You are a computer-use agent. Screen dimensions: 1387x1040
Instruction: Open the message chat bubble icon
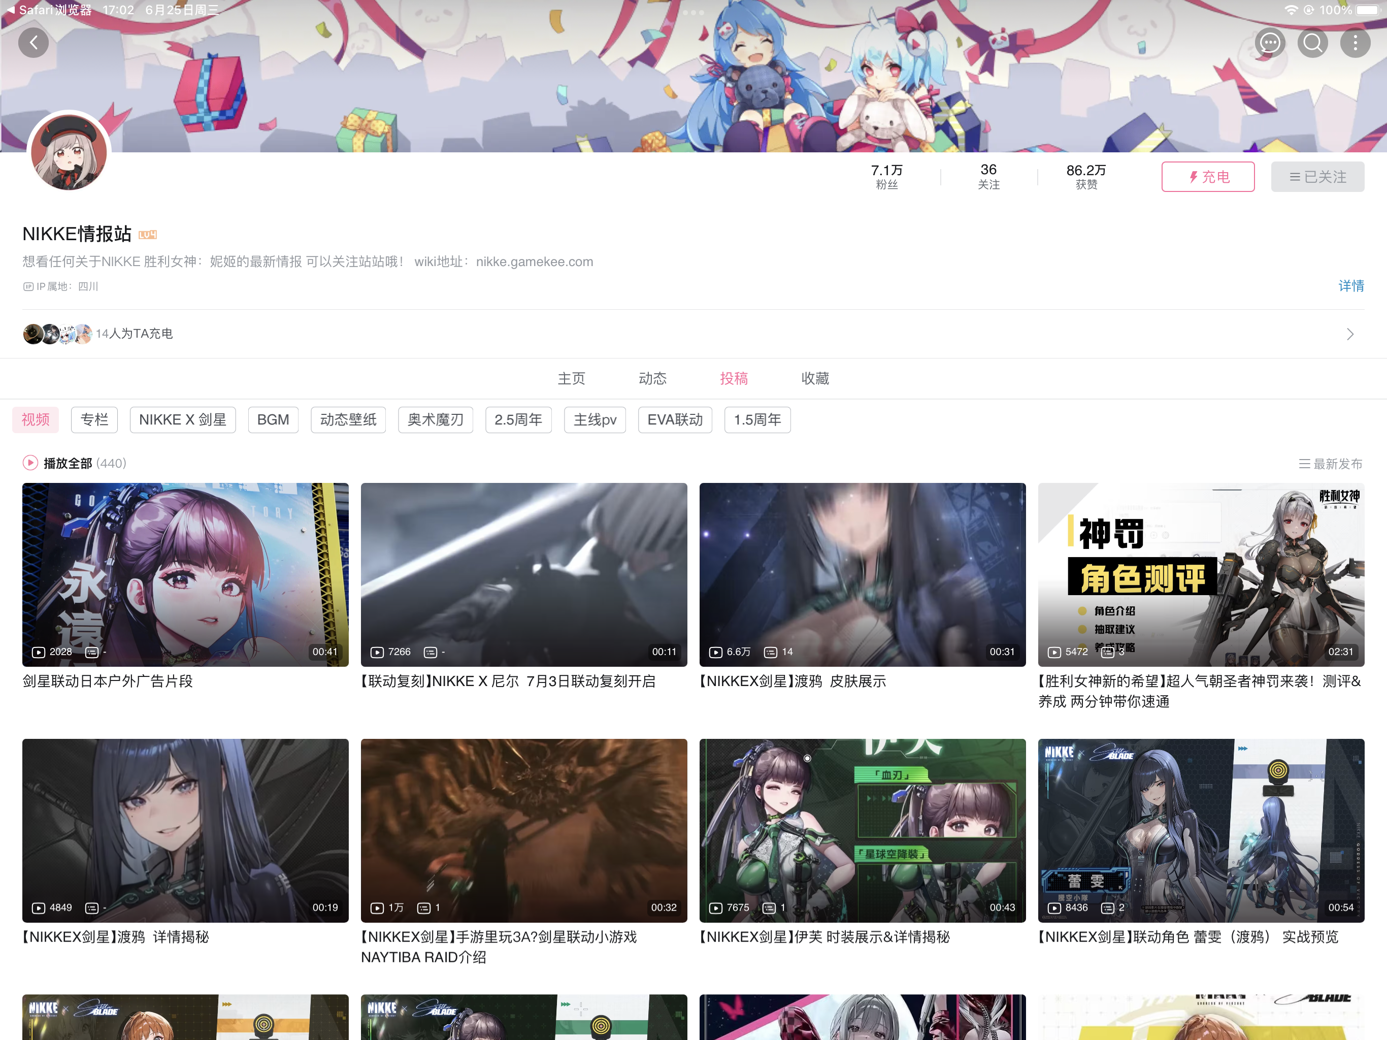pos(1270,43)
